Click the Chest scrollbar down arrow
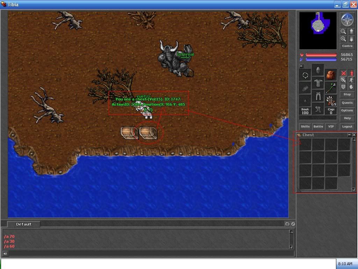 (354, 189)
